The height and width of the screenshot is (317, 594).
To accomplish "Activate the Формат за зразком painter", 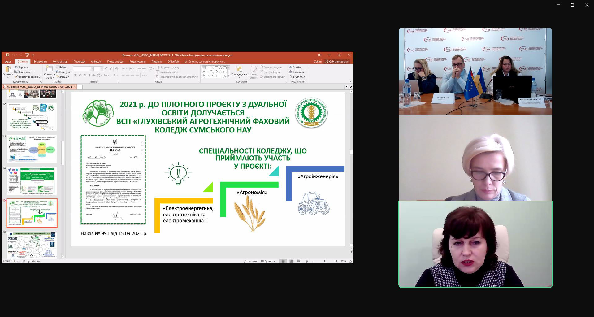I will coord(28,77).
